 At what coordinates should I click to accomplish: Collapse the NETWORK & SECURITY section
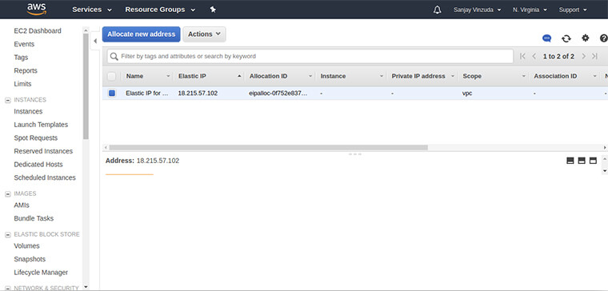click(7, 289)
